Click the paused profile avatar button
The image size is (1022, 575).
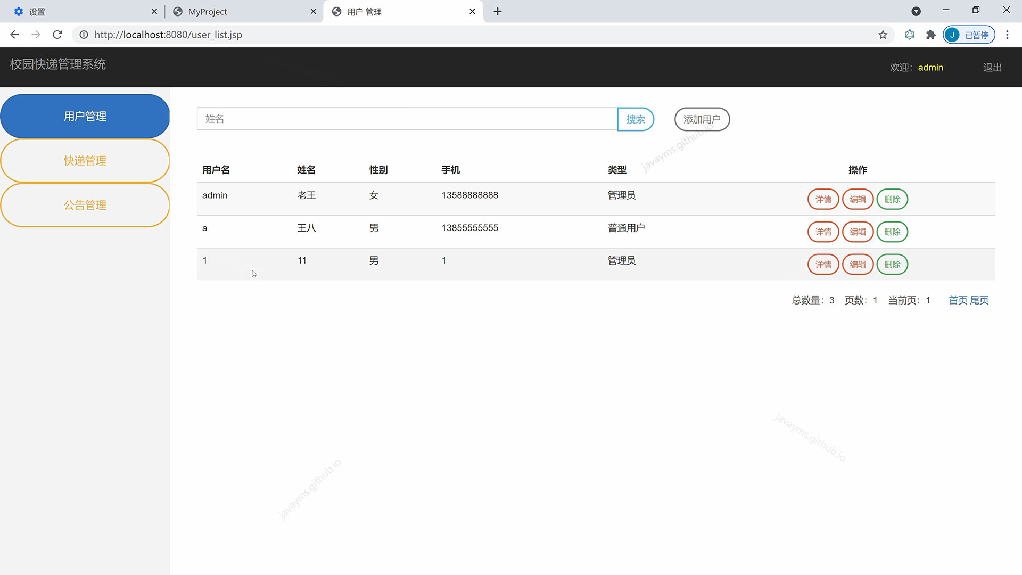point(969,35)
